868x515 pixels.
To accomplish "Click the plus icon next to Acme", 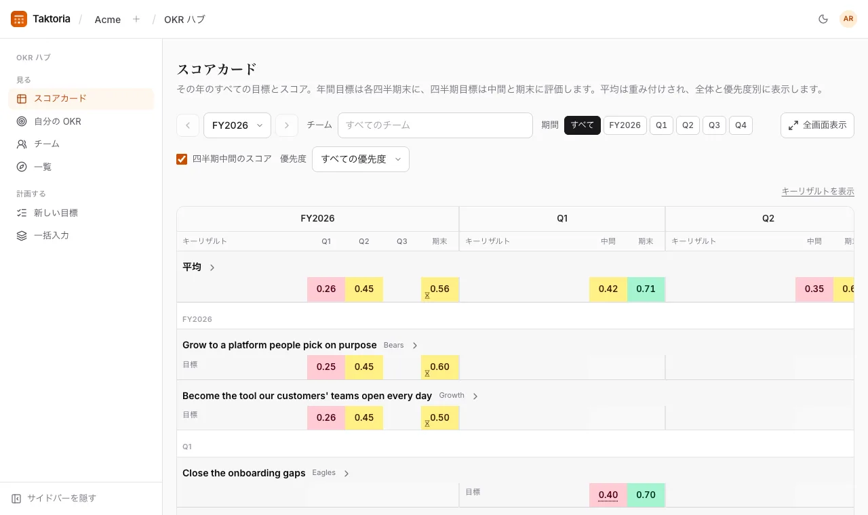I will (136, 19).
